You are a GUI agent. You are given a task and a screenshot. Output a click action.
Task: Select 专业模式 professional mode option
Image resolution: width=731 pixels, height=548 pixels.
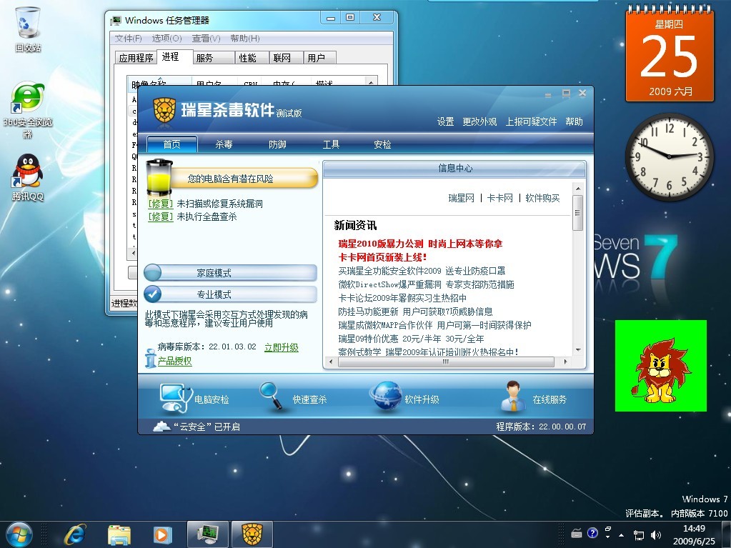pyautogui.click(x=230, y=294)
